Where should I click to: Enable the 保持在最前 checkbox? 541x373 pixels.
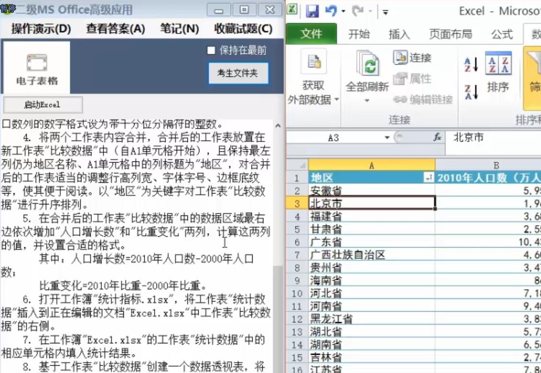tap(211, 50)
